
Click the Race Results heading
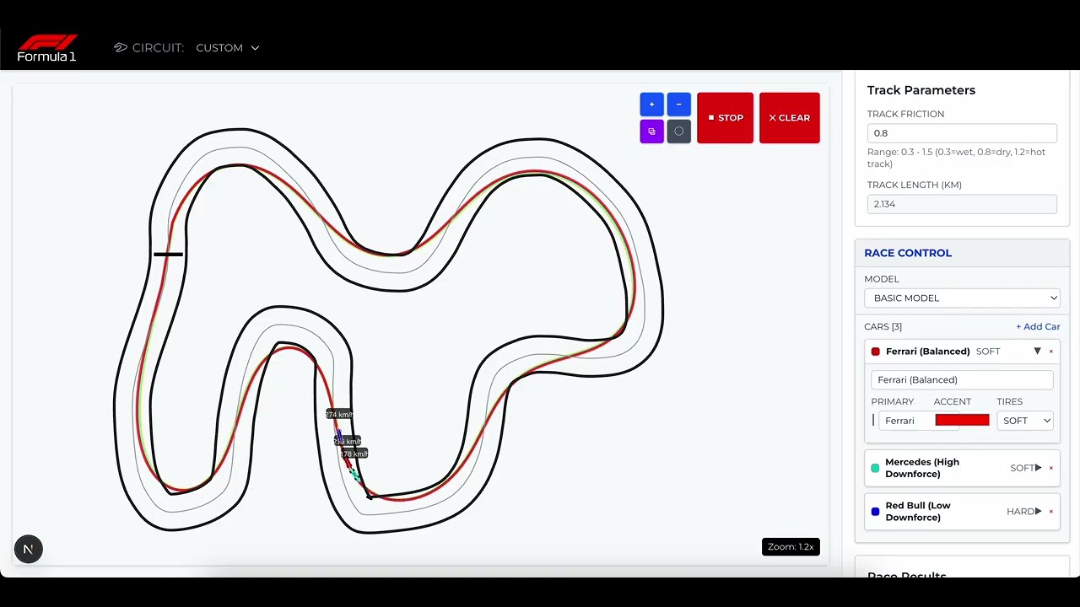click(x=907, y=577)
